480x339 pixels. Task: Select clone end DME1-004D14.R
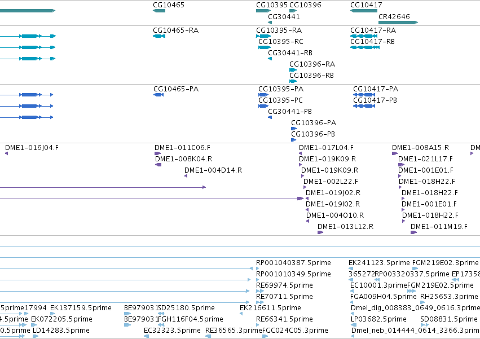point(213,170)
